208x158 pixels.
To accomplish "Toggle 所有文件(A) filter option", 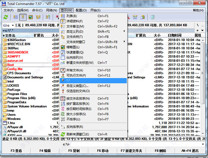I will point(93,70).
